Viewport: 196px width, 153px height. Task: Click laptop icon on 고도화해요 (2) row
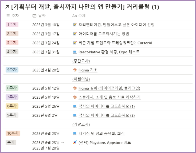(75, 115)
